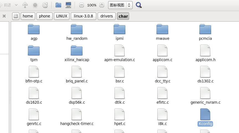Reset zoom via the 100% label
Screen dimensions: 239x133
point(92,5)
